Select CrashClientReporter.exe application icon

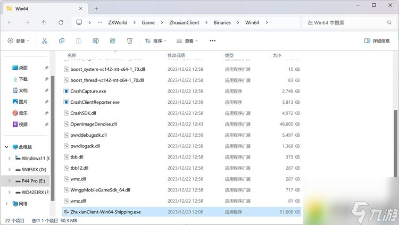(x=66, y=102)
